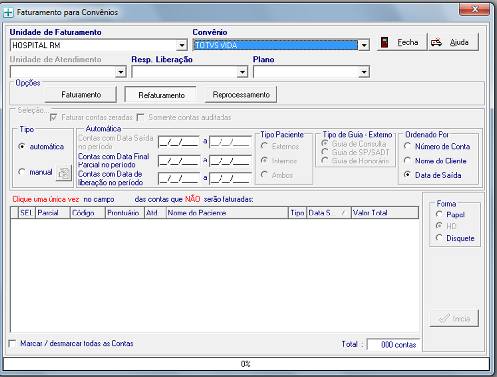Choose the Reprocessamento option button

coord(241,95)
